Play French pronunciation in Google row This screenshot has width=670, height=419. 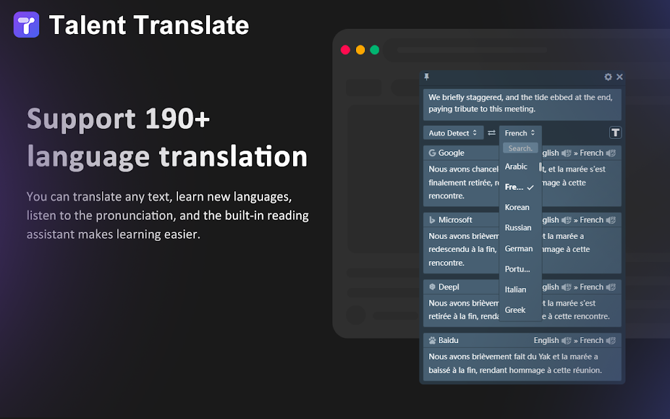click(611, 153)
